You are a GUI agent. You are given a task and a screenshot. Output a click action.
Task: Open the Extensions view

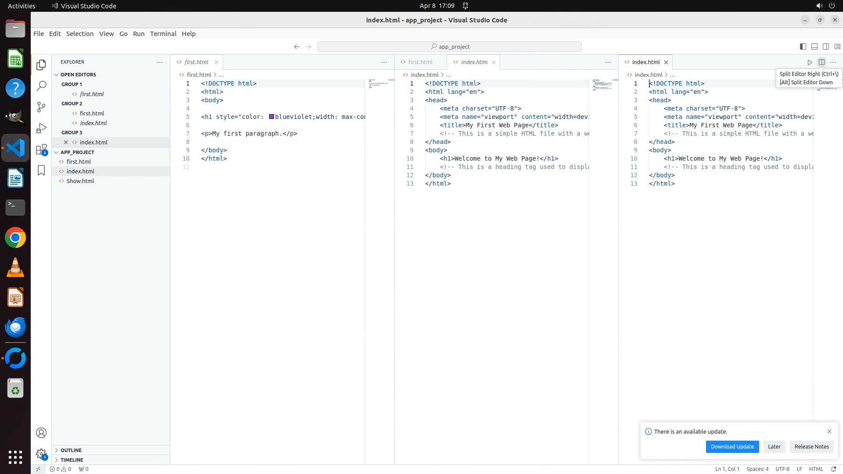[41, 149]
